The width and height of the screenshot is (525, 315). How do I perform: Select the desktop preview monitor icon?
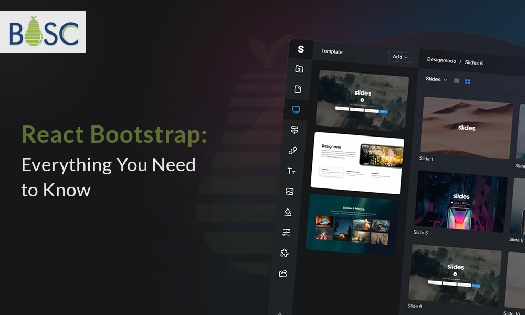tap(295, 110)
